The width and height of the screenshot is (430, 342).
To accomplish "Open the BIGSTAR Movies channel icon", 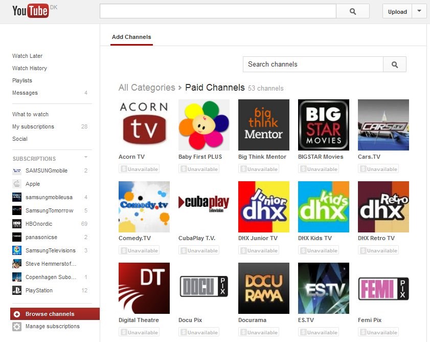I will click(323, 125).
